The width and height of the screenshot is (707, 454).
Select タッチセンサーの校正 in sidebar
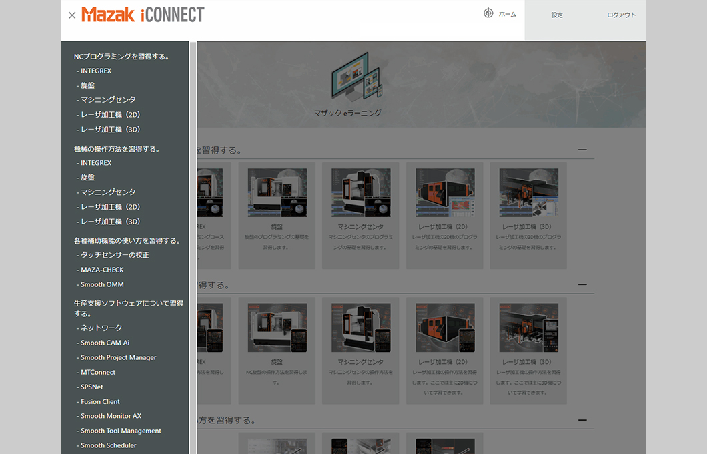(115, 255)
